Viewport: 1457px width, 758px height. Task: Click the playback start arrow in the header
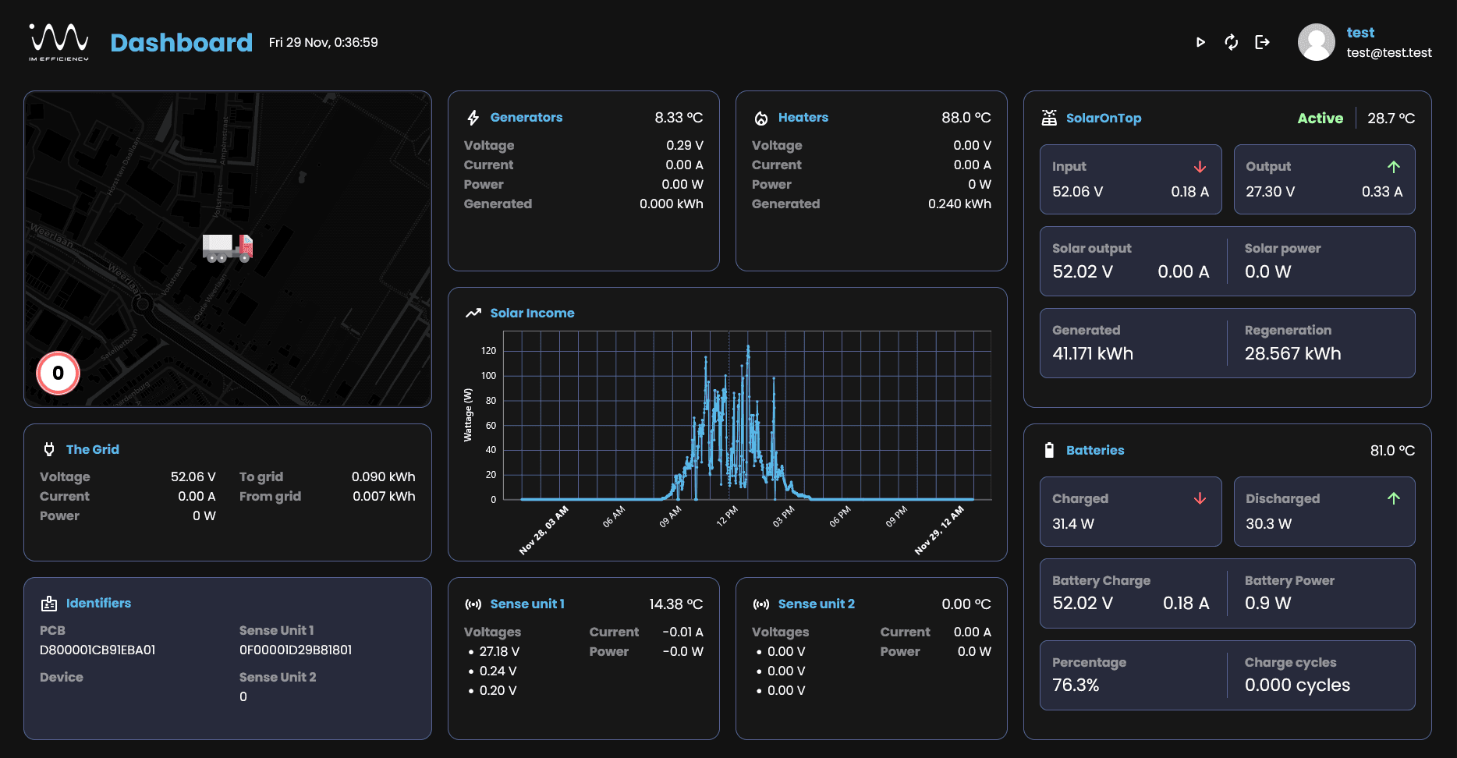click(x=1200, y=43)
